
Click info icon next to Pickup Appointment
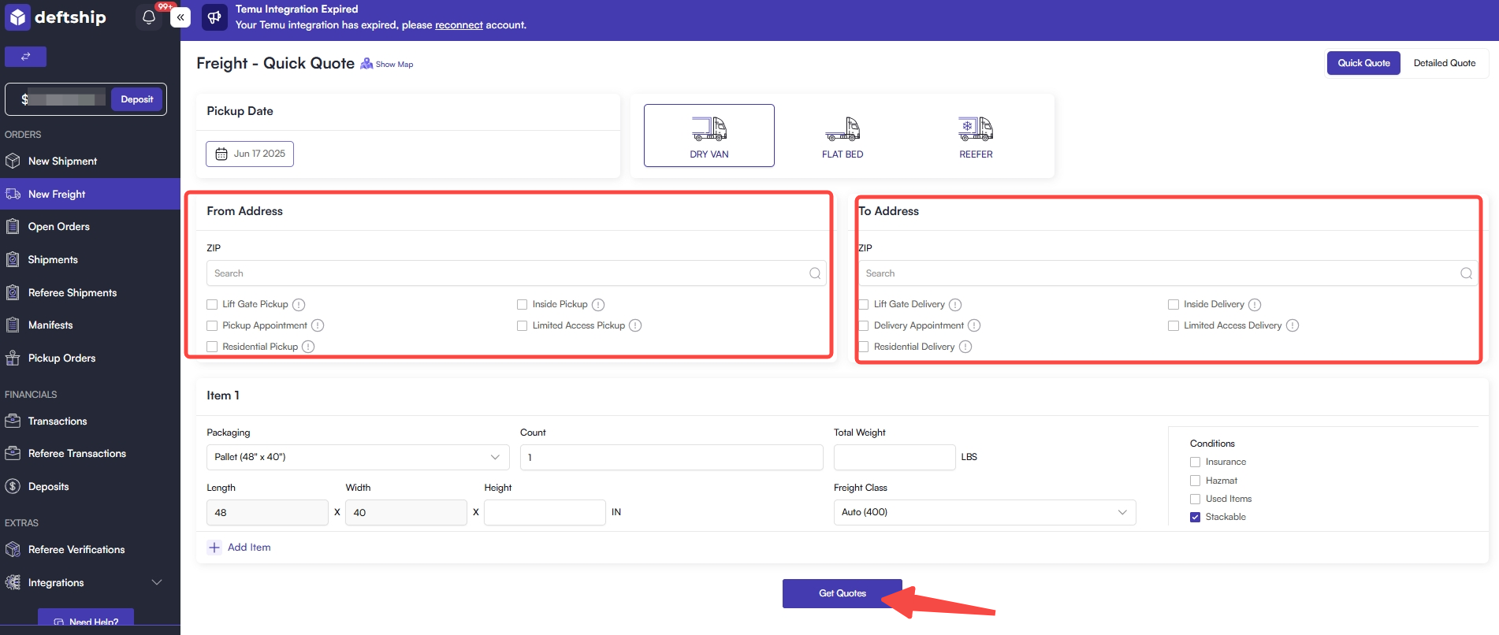pos(318,325)
